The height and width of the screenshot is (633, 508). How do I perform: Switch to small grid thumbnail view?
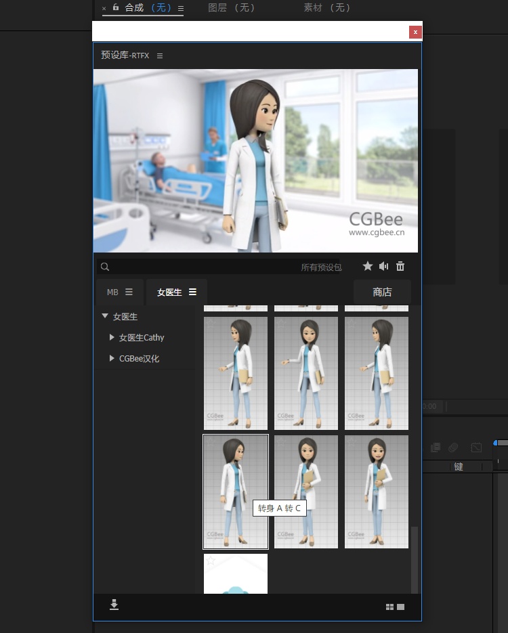(389, 607)
